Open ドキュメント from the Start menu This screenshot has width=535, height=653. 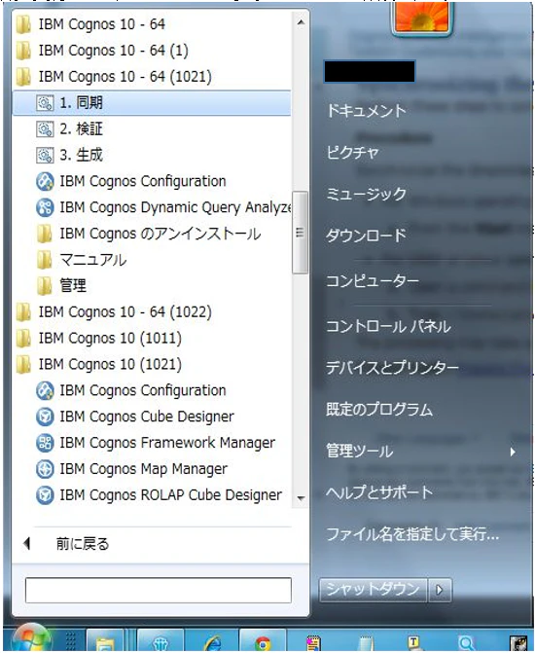366,111
